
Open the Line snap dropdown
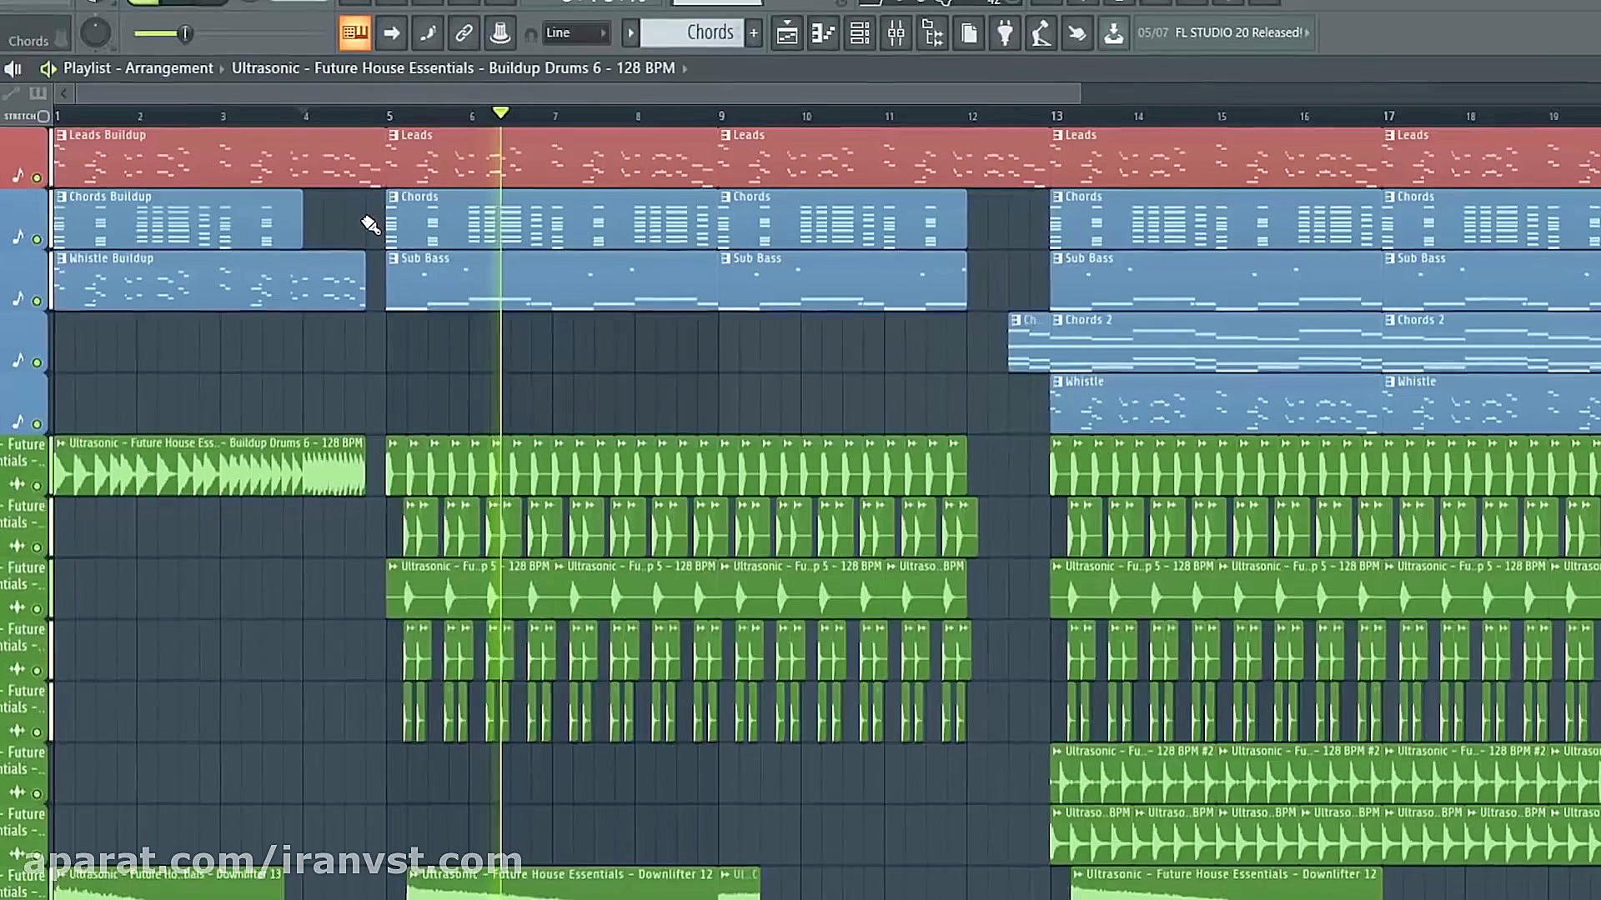click(577, 32)
